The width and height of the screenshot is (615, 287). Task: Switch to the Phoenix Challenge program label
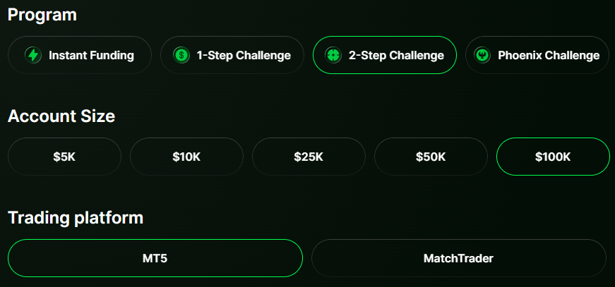(549, 55)
